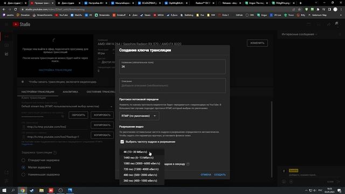Open the notification center in system tray
345x194 pixels.
point(339,190)
